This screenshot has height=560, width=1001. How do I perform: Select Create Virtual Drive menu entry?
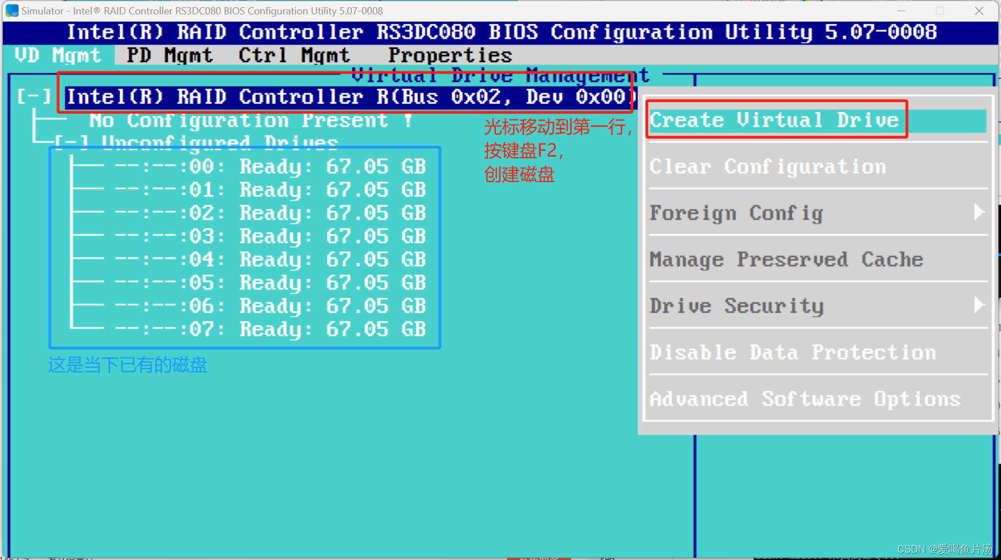(x=817, y=120)
